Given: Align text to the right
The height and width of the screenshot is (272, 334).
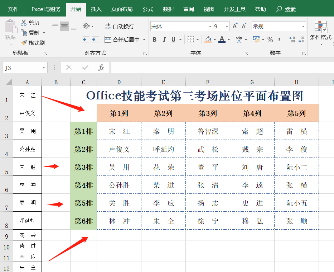Looking at the screenshot, I should [74, 39].
